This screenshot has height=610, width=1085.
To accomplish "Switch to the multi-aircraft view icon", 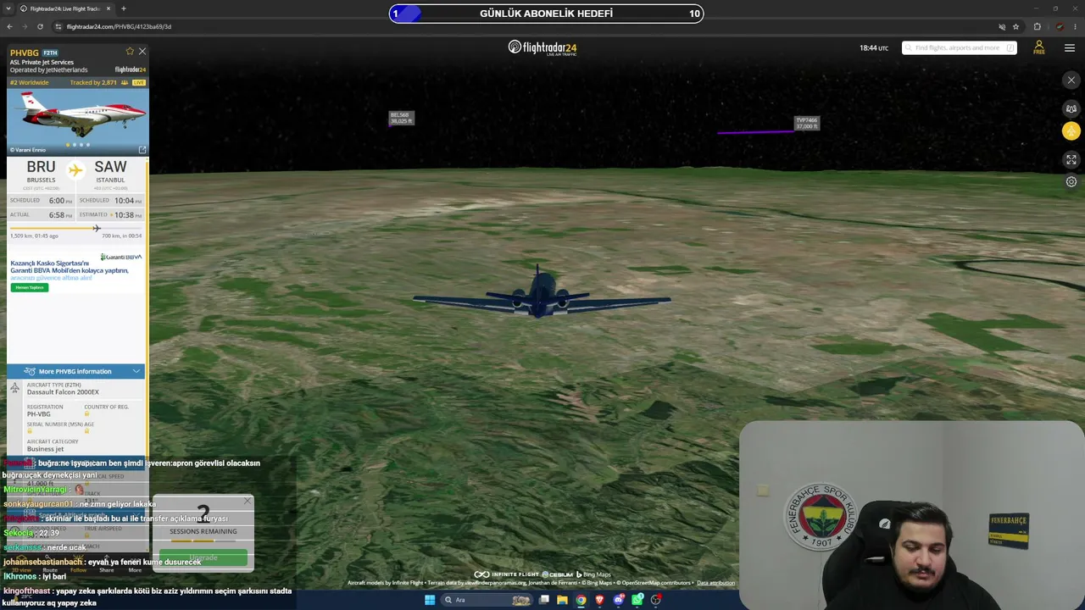I will (x=1071, y=108).
